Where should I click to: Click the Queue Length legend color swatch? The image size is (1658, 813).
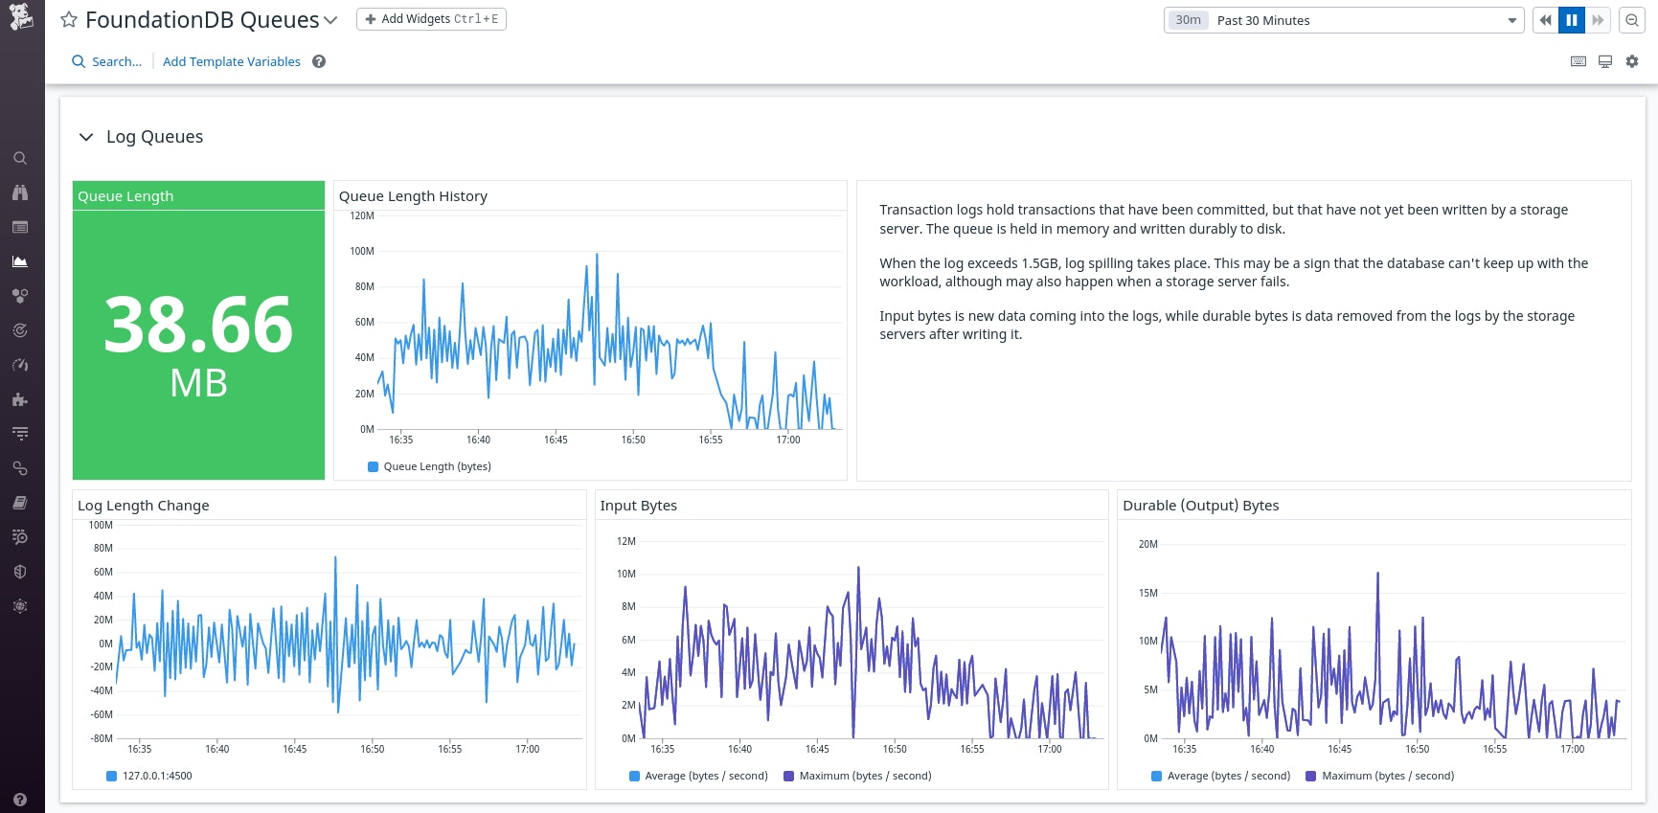374,466
